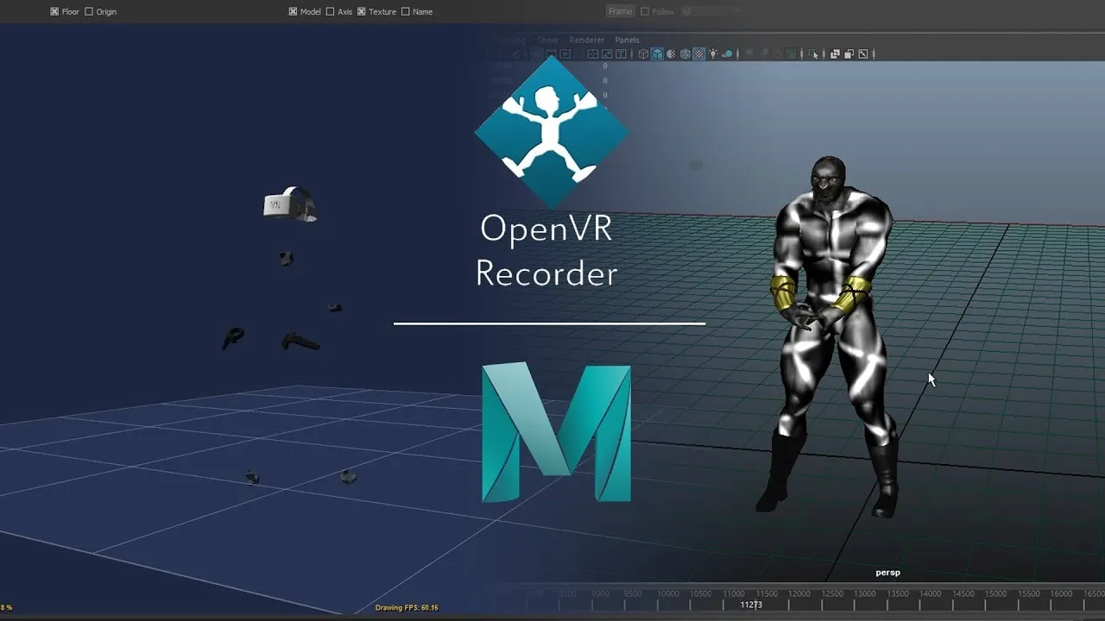The image size is (1105, 621).
Task: Uncheck the Model checkbox
Action: (293, 12)
